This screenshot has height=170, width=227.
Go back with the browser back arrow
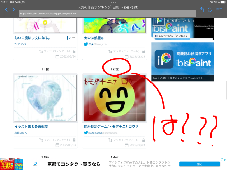click(6, 10)
